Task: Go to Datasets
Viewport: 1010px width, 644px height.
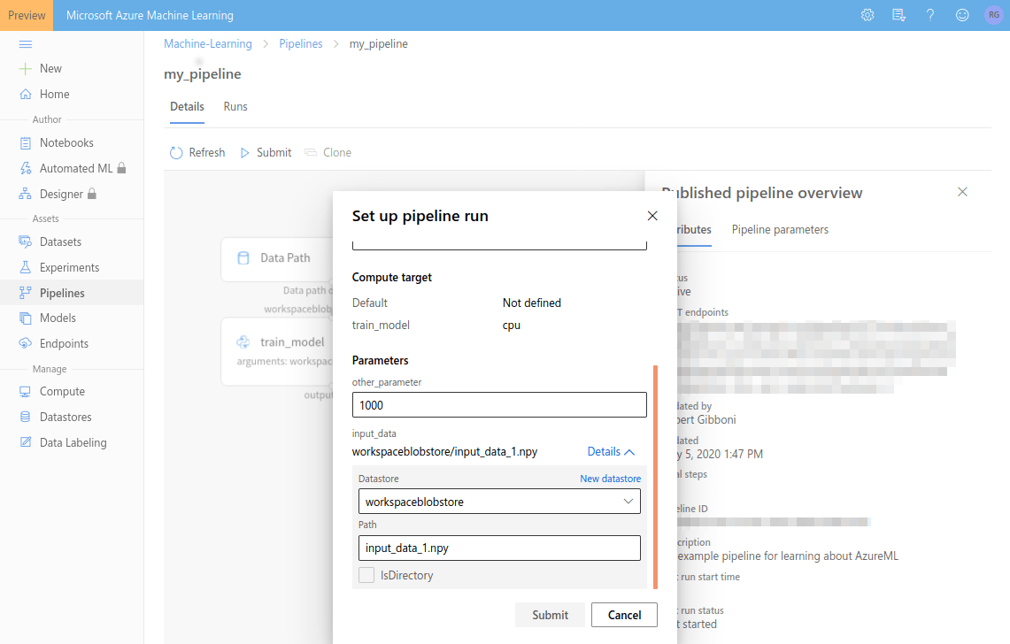Action: point(62,241)
